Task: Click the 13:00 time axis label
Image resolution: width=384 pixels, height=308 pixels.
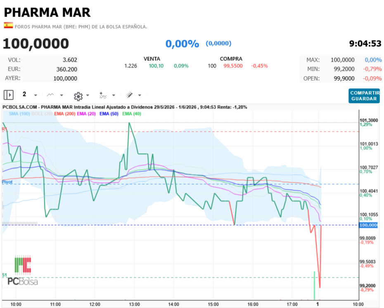Action: [x=134, y=304]
